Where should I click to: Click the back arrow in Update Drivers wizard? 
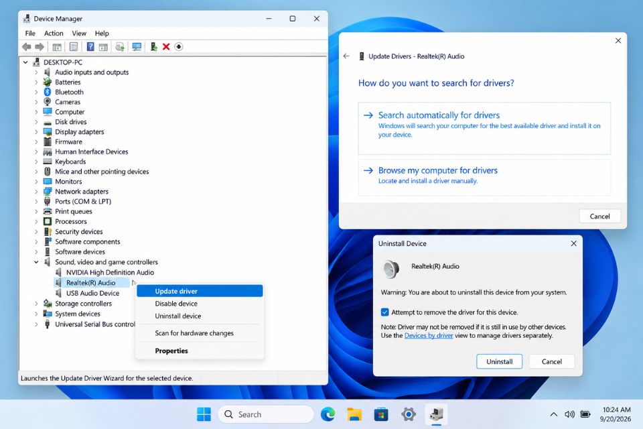point(346,56)
